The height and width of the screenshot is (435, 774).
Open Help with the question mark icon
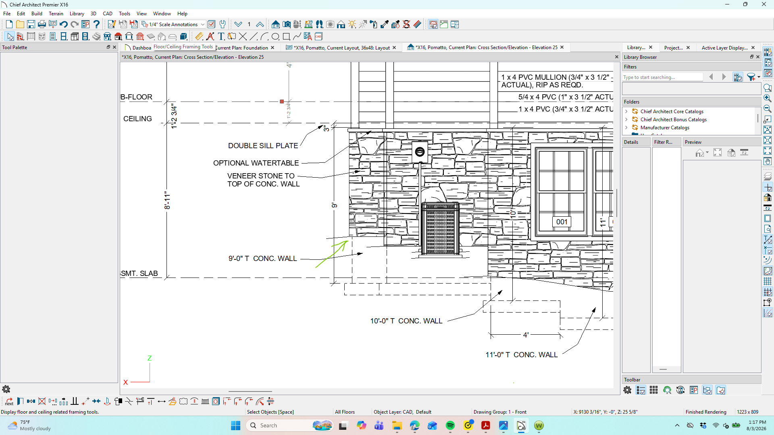pyautogui.click(x=96, y=25)
